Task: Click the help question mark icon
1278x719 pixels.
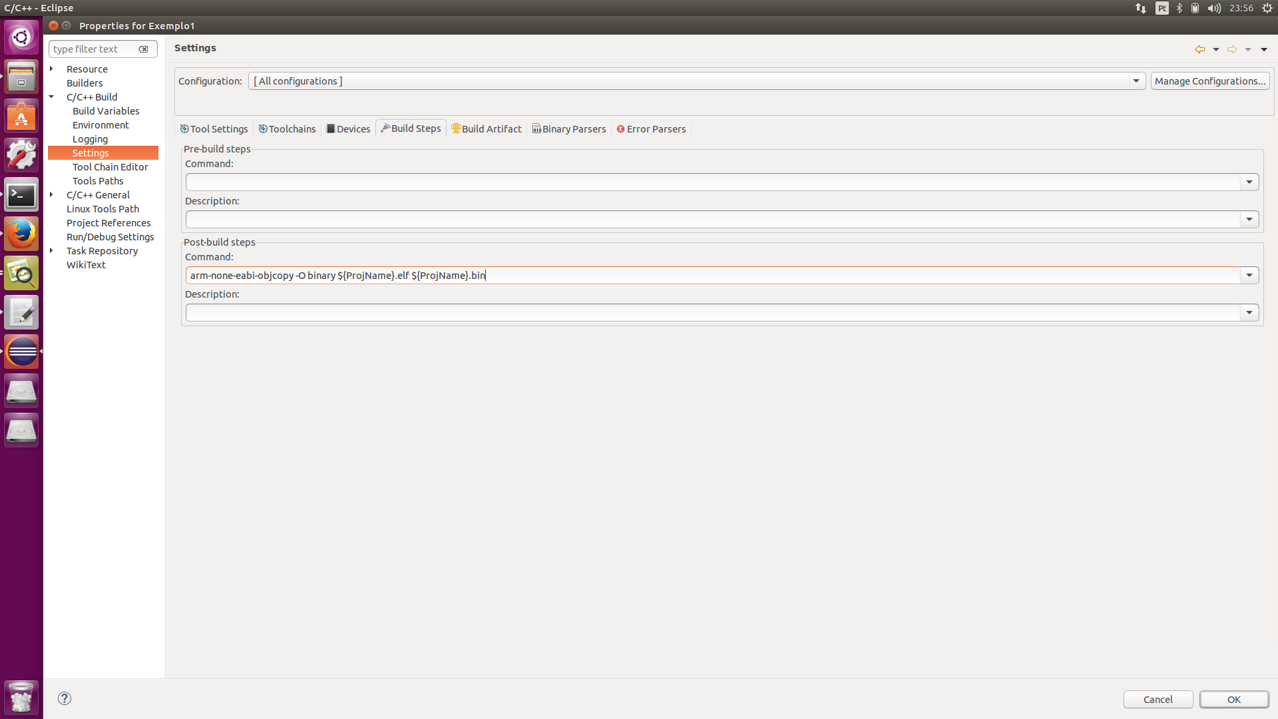Action: (x=65, y=698)
